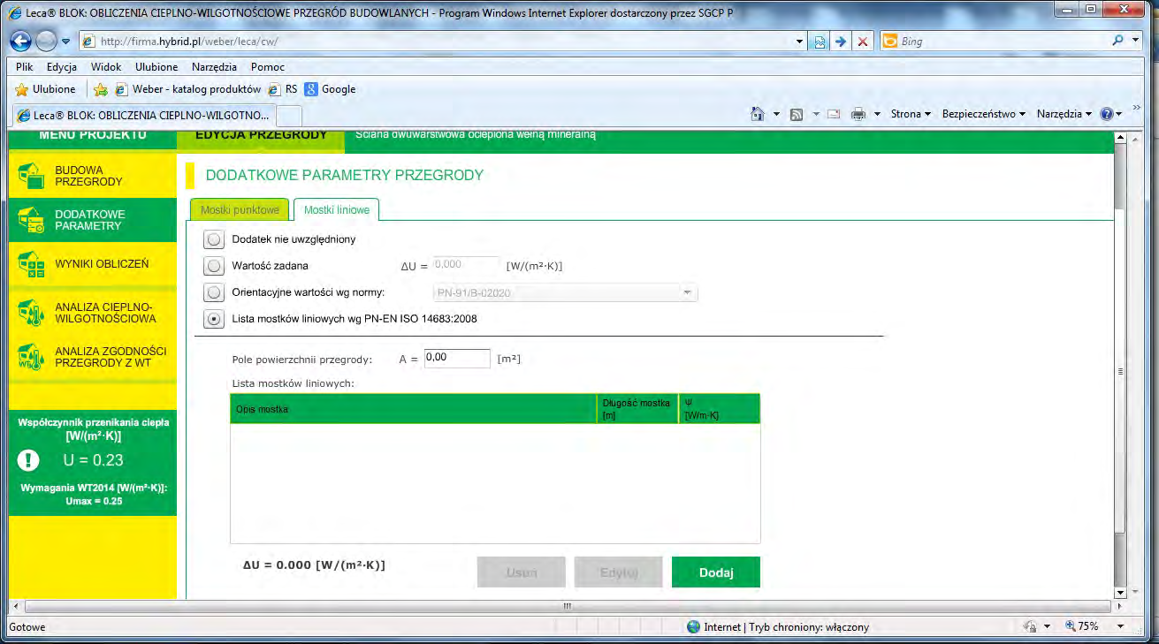Click the surface area A input field
1159x644 pixels.
457,359
